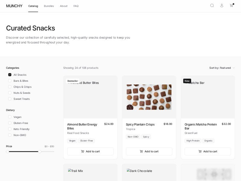
Task: Open the FAQ page
Action: coord(76,6)
